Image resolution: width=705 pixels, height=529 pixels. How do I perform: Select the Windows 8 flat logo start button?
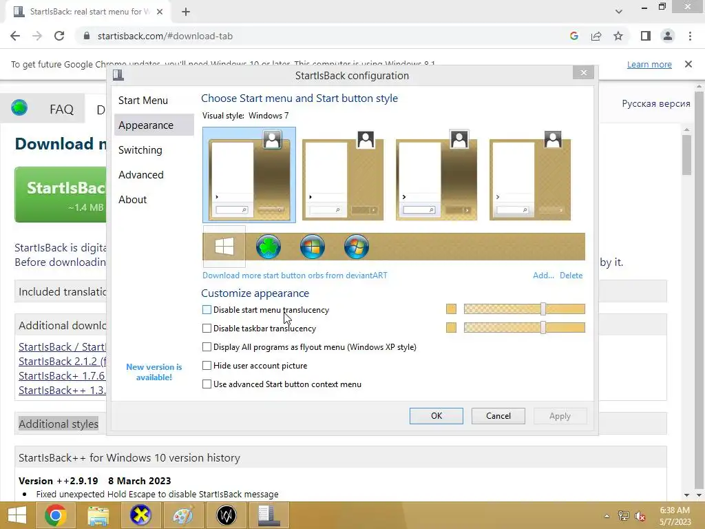[x=224, y=247]
